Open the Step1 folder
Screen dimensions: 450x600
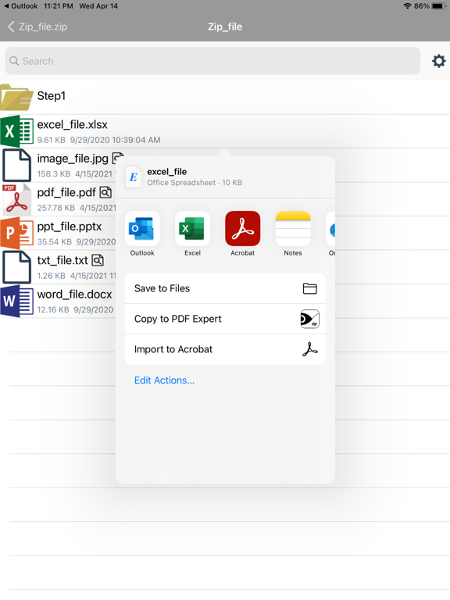coord(225,97)
